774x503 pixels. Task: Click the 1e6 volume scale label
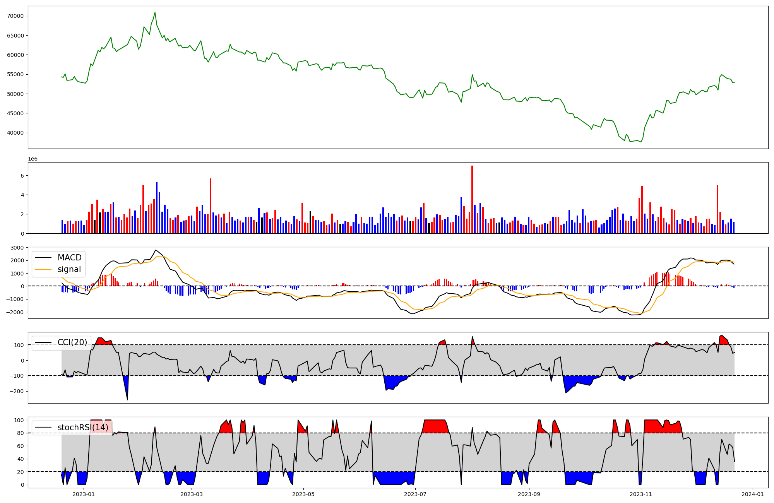tap(33, 159)
